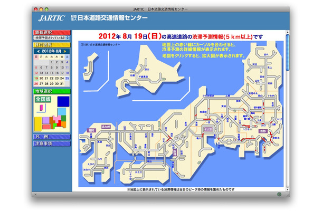Minimize window with the yellow button

click(41, 9)
